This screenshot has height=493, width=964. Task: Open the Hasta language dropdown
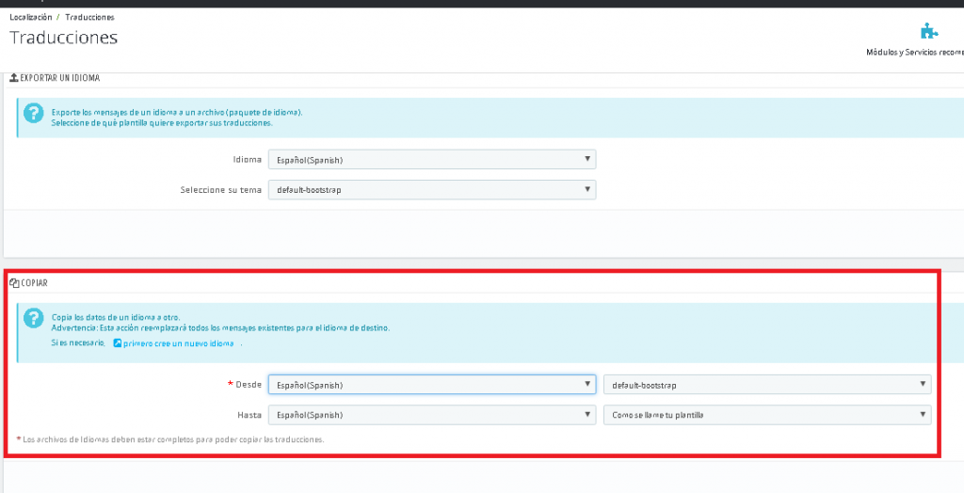point(431,415)
